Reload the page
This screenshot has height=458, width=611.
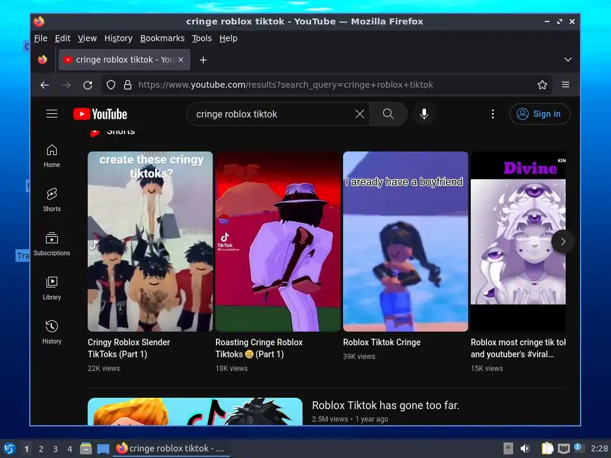88,85
